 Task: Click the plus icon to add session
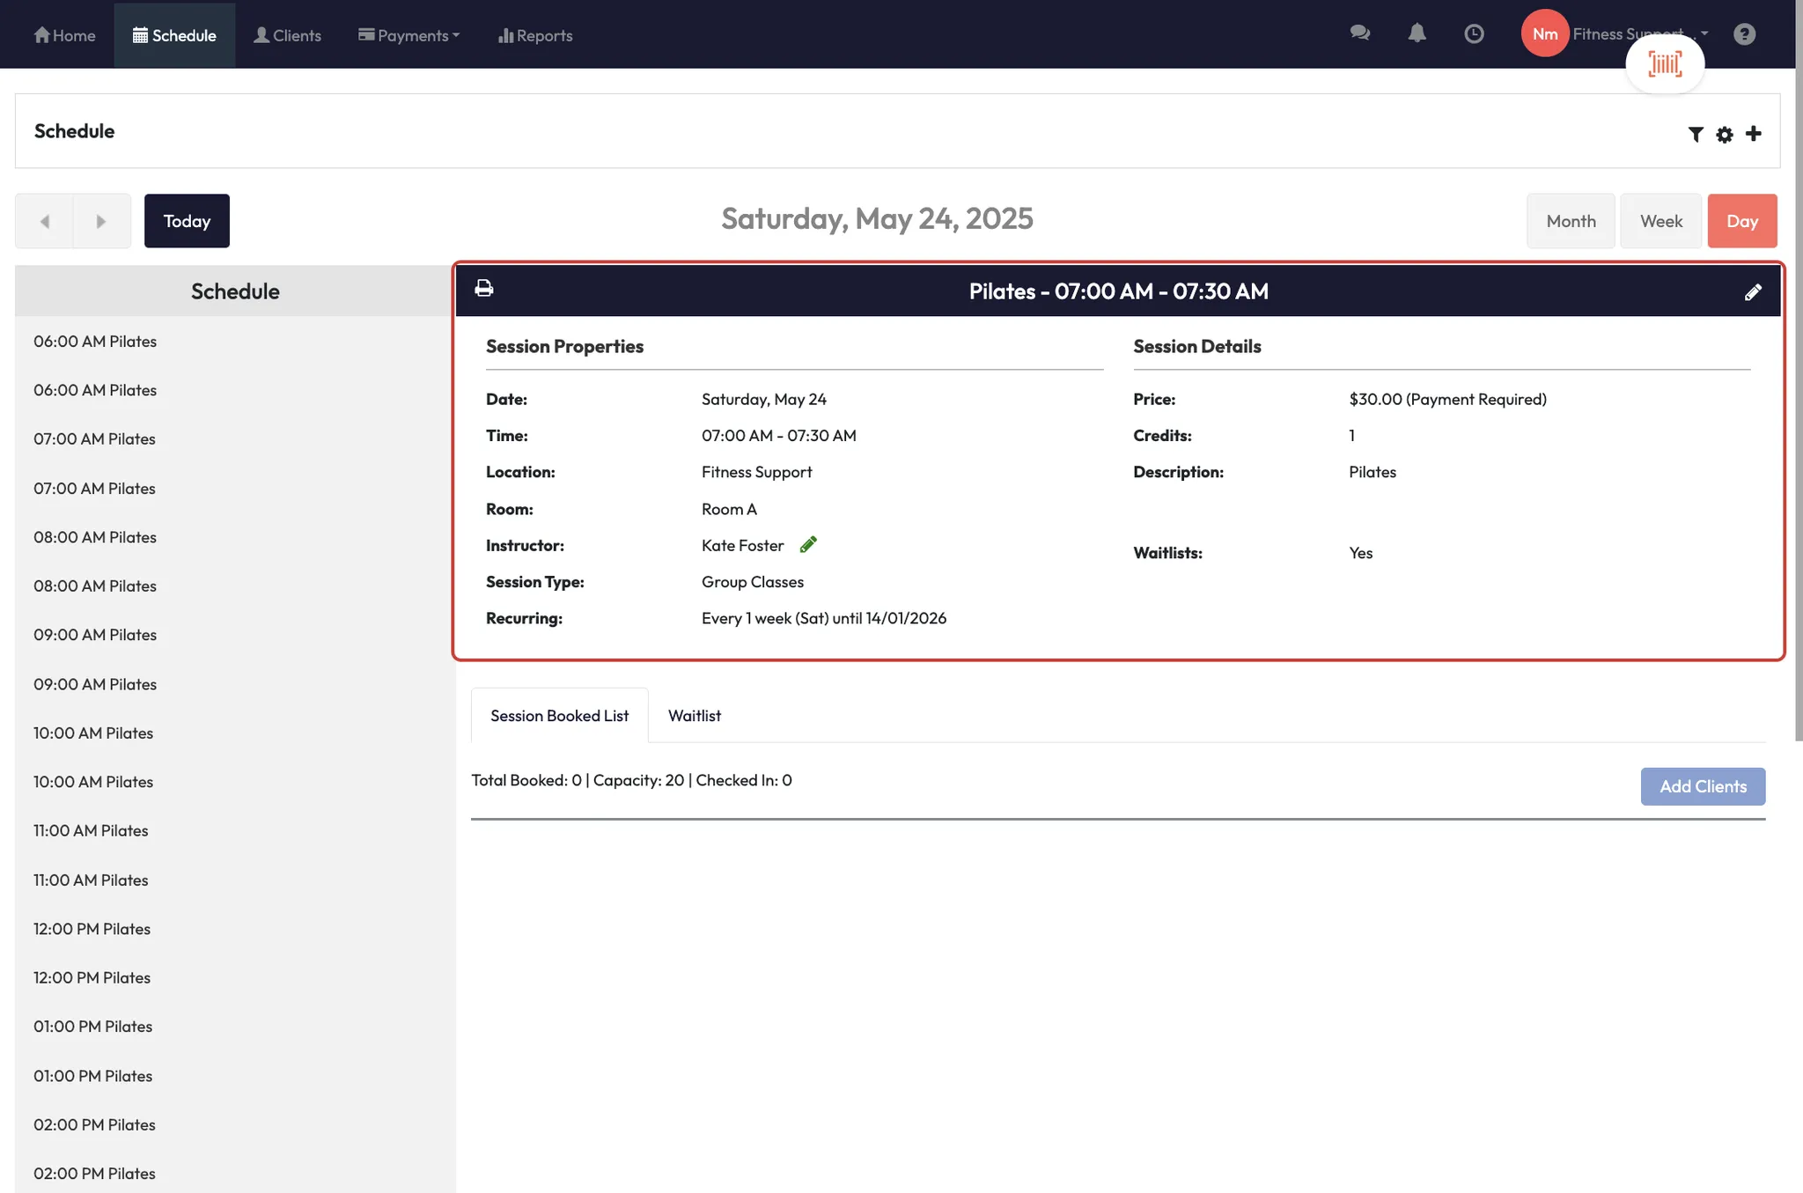[x=1754, y=133]
